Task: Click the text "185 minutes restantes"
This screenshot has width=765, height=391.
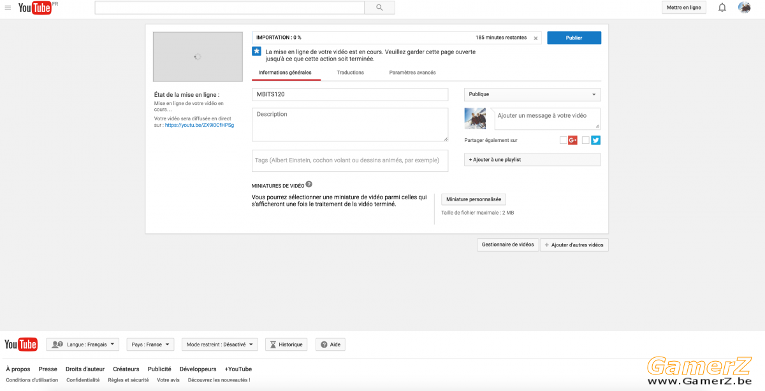Action: pyautogui.click(x=501, y=38)
